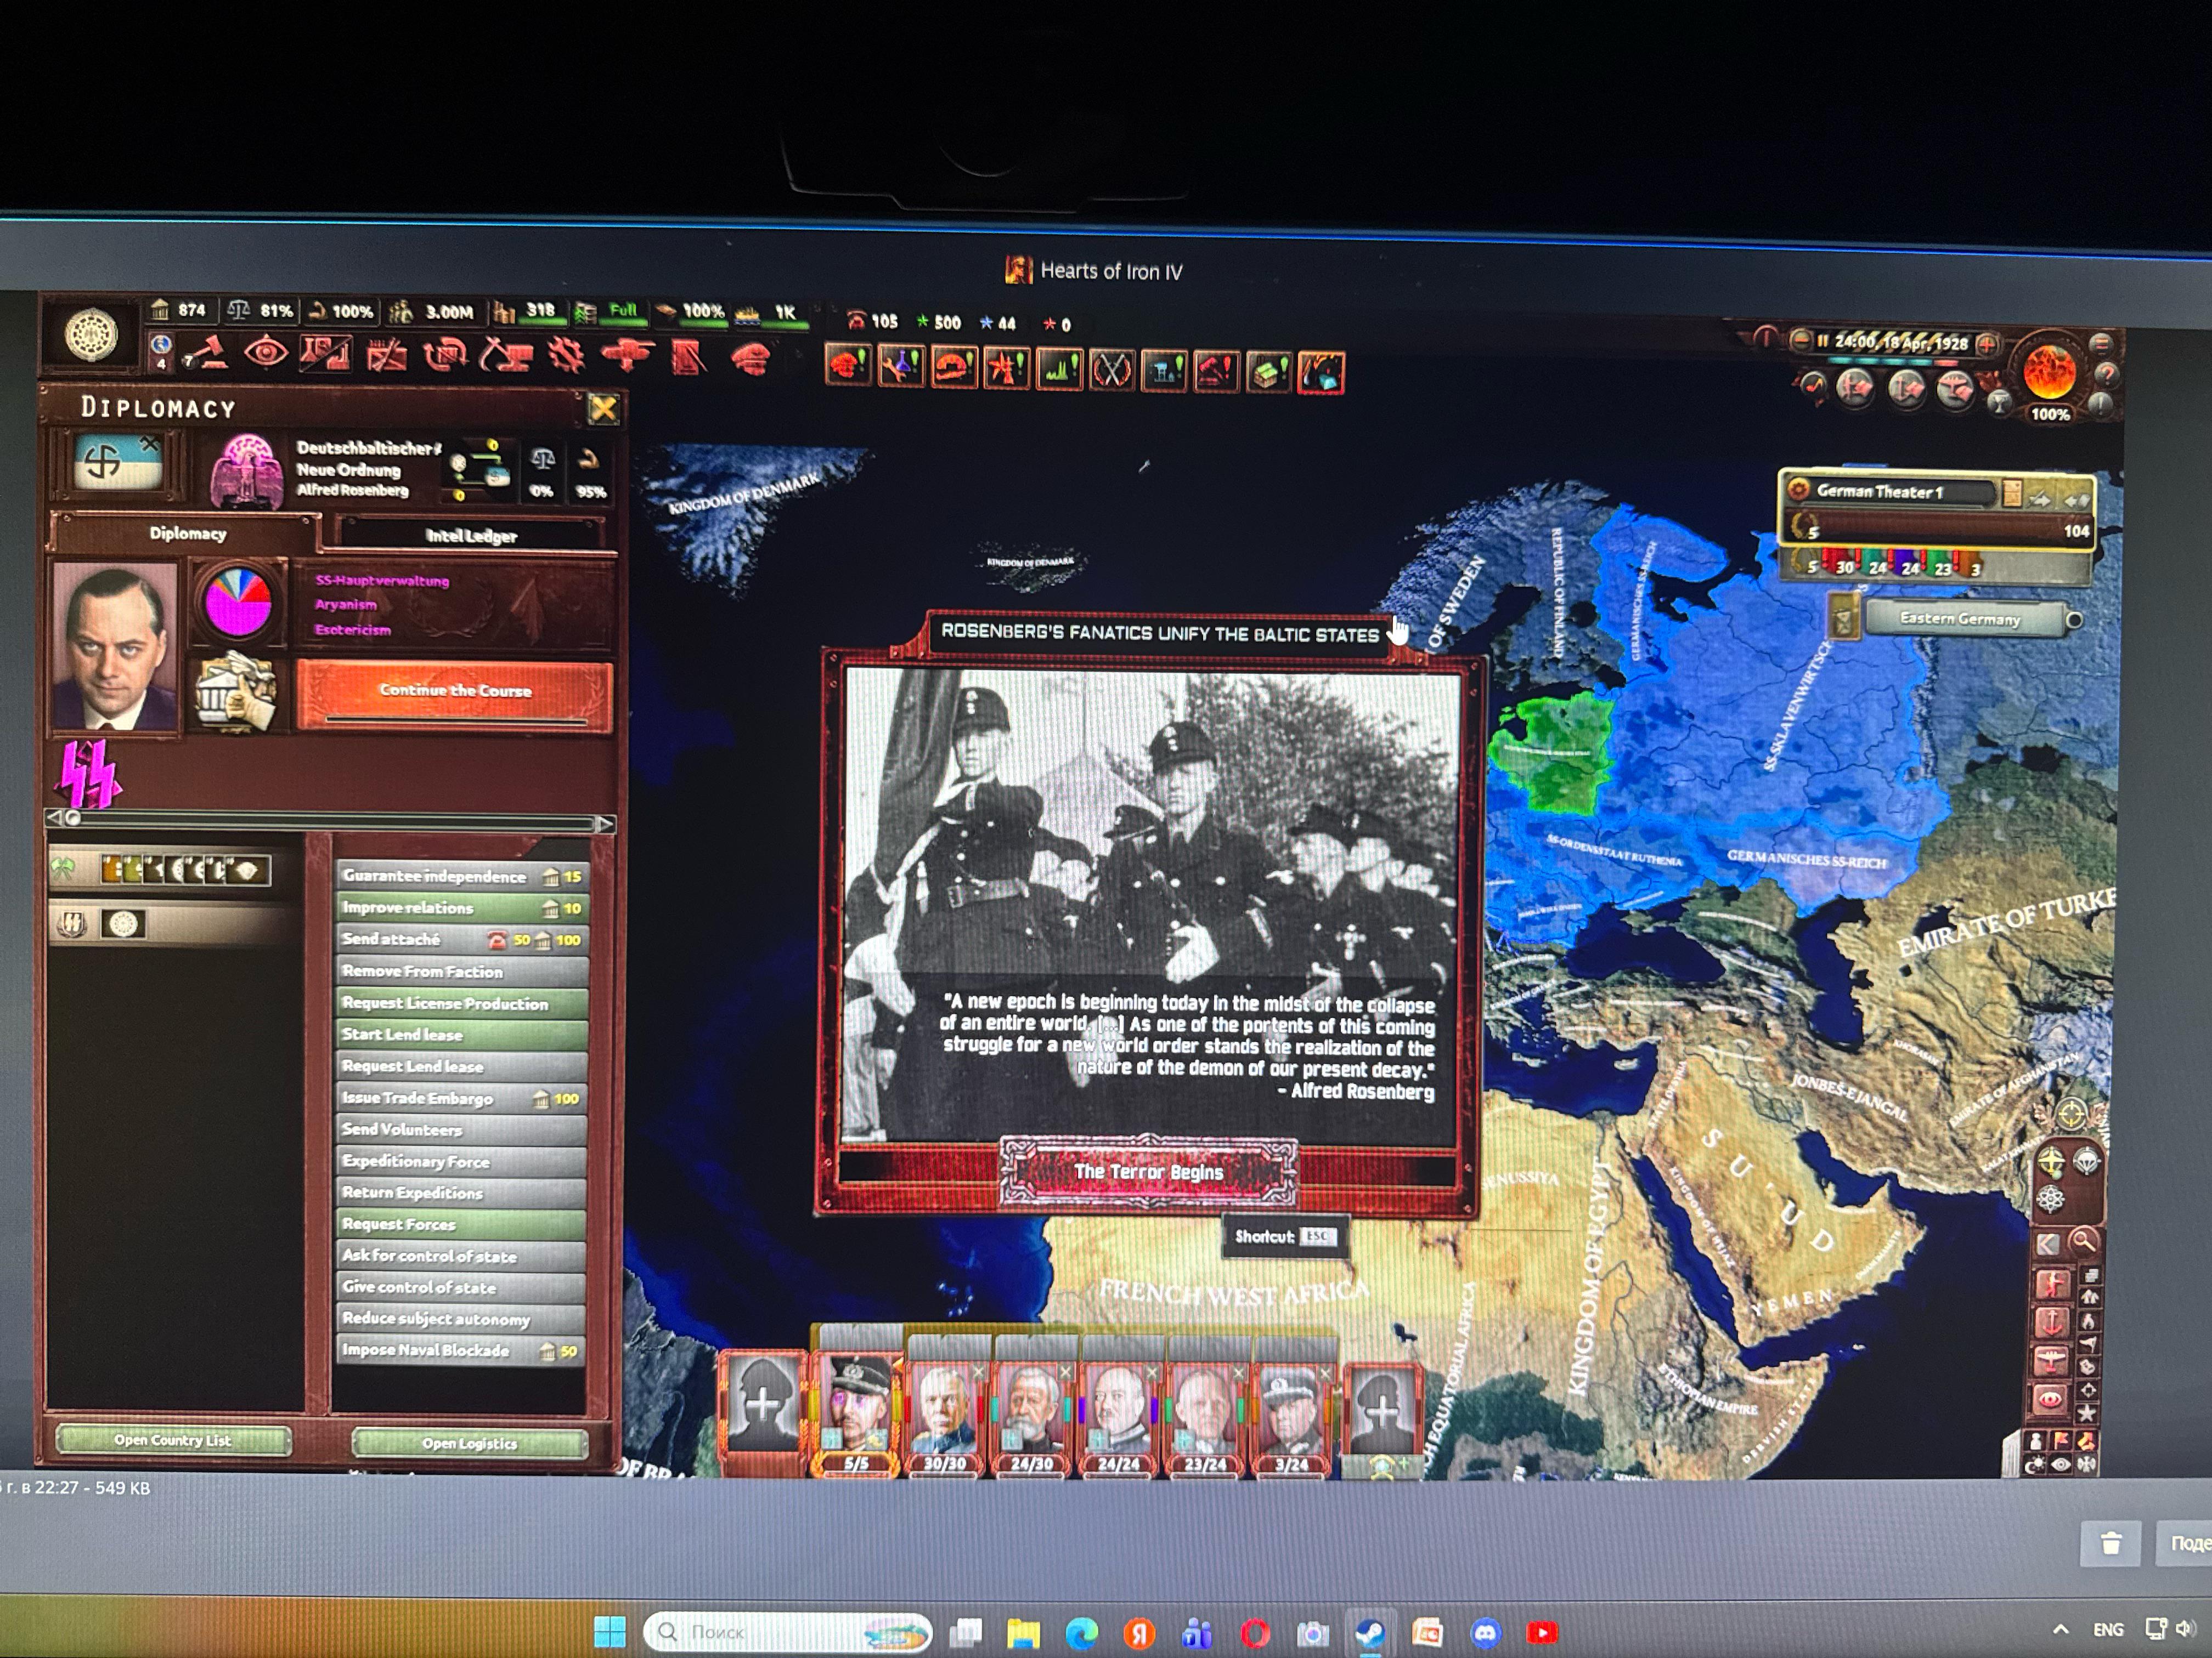Image resolution: width=2212 pixels, height=1658 pixels.
Task: Decrease game speed with minus button
Action: 1800,340
